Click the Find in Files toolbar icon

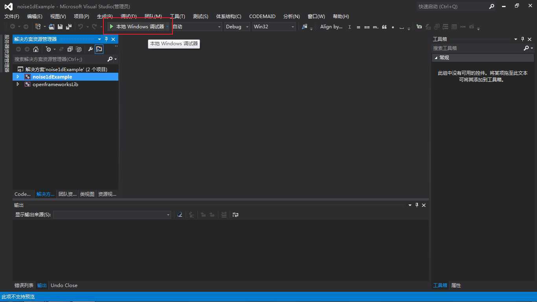pos(304,27)
